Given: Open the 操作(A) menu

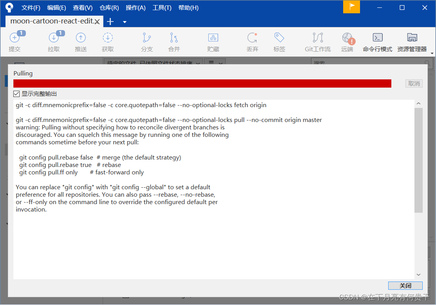Looking at the screenshot, I should [136, 8].
